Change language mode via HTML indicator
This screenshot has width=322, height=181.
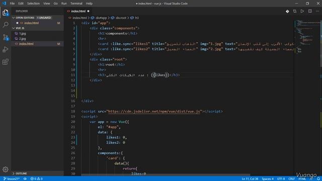302,179
